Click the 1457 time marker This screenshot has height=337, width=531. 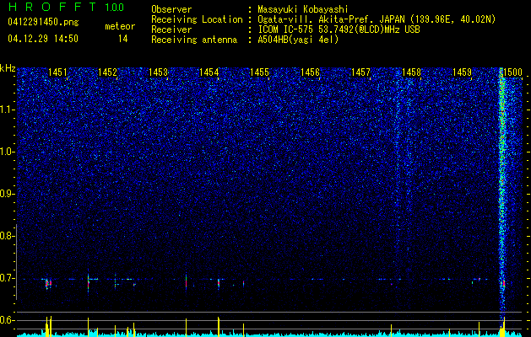click(x=361, y=72)
